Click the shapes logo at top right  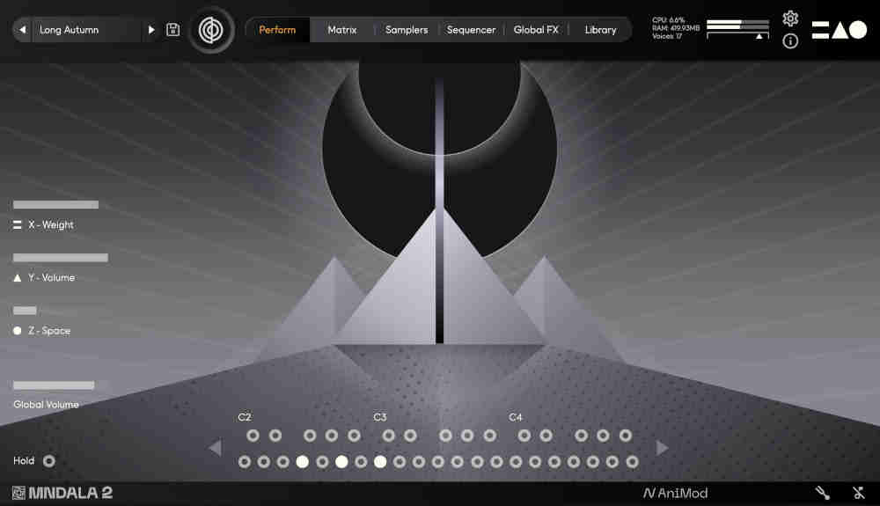839,30
